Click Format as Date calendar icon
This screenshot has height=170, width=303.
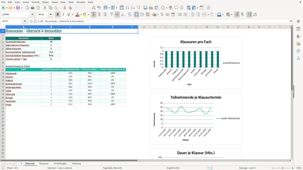click(x=173, y=14)
